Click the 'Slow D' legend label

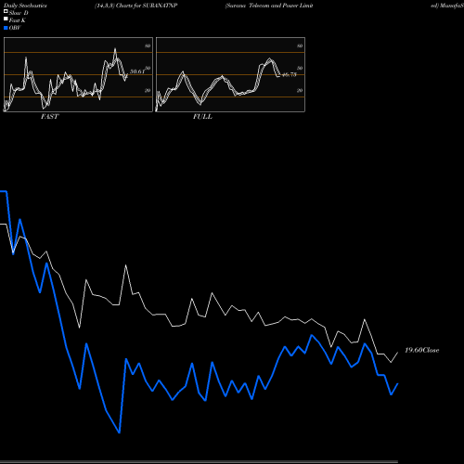[x=19, y=13]
